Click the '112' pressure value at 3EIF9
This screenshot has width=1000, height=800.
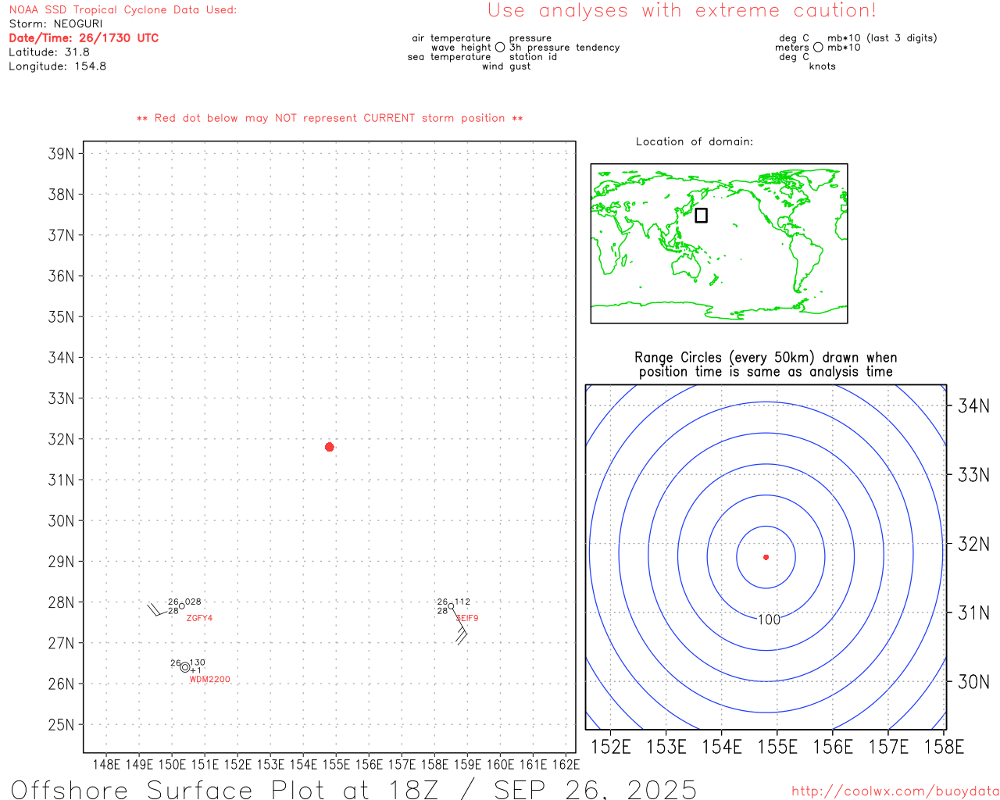point(462,602)
